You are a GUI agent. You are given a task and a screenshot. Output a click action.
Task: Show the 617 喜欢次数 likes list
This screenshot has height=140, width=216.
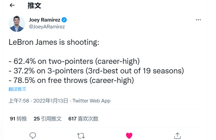click(x=83, y=118)
